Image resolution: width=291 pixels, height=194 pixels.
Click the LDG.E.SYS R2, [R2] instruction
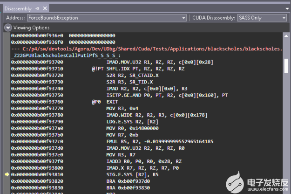coord(132,122)
